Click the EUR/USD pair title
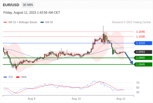Image resolution: width=153 pixels, height=103 pixels. click(x=11, y=5)
